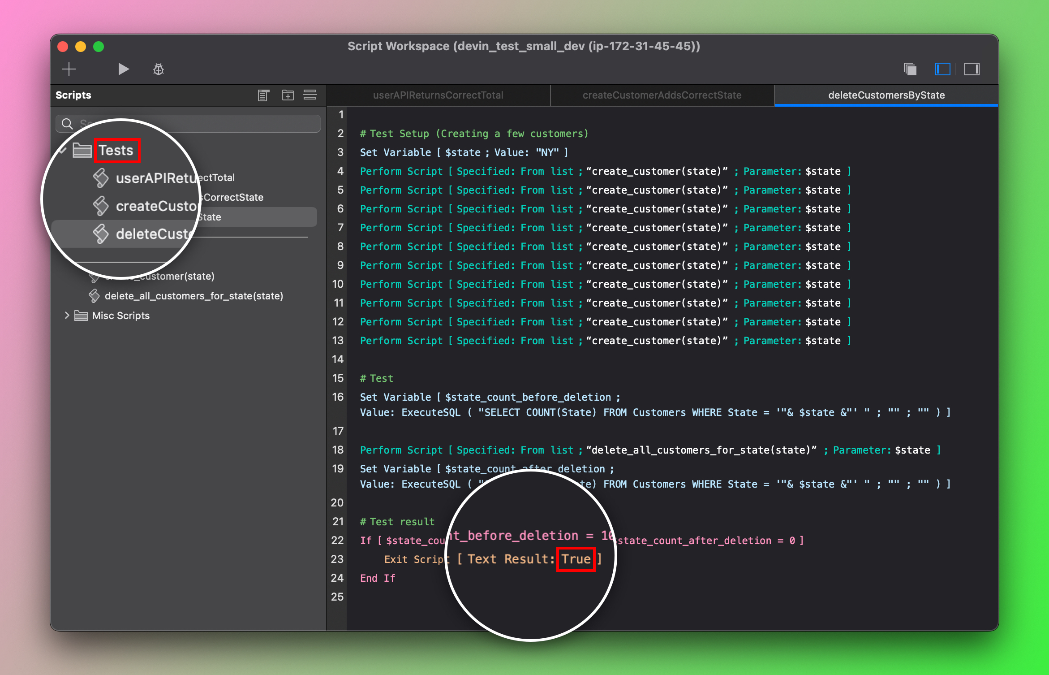Click the script page icon in Scripts header
The width and height of the screenshot is (1049, 675).
(x=263, y=95)
